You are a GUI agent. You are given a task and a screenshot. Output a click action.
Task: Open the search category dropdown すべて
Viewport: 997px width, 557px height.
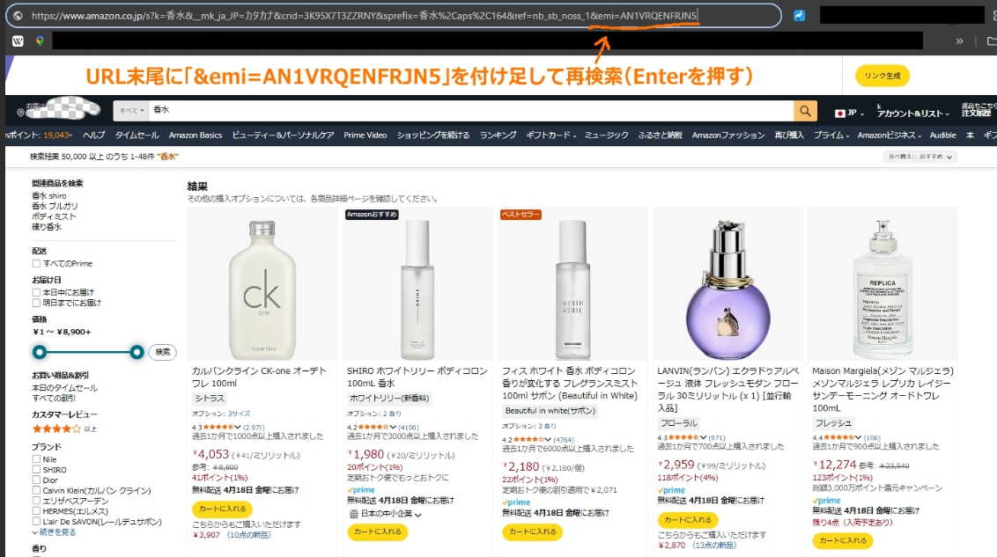[131, 111]
